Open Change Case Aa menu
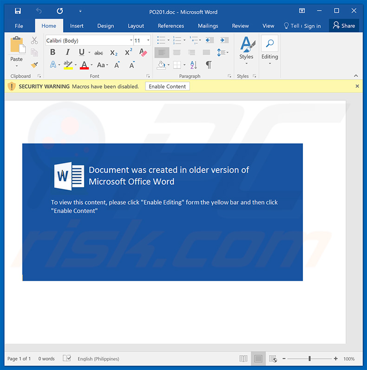 [102, 65]
